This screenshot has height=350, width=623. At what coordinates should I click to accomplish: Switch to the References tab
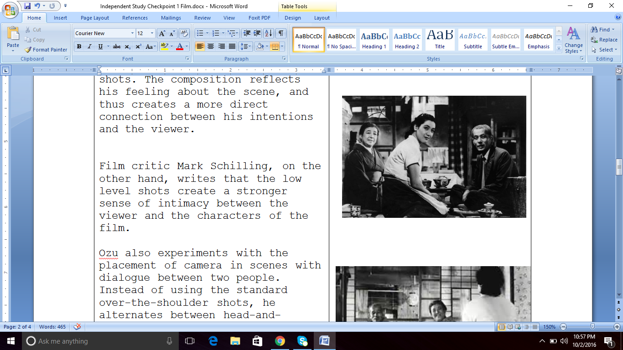135,18
